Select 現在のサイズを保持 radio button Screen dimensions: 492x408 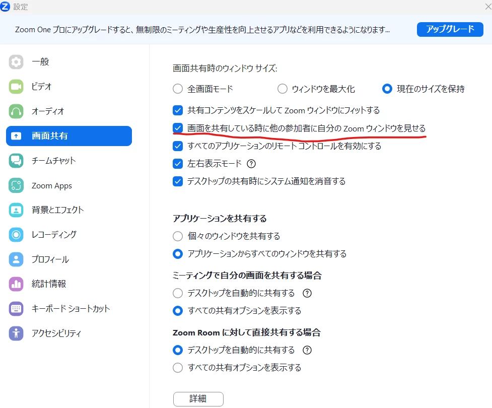coord(387,89)
